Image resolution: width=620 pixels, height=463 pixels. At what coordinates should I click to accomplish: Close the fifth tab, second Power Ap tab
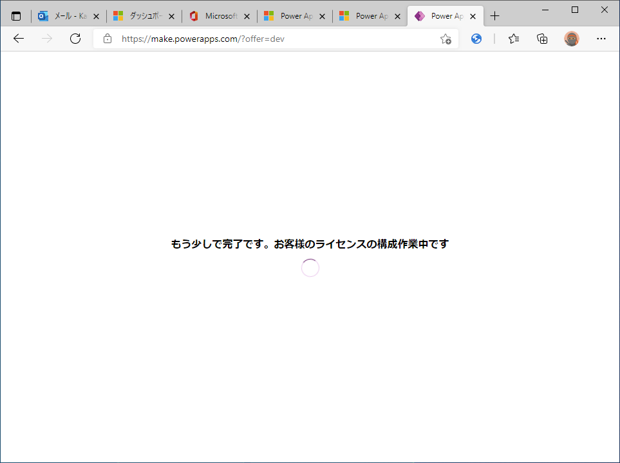pyautogui.click(x=398, y=16)
